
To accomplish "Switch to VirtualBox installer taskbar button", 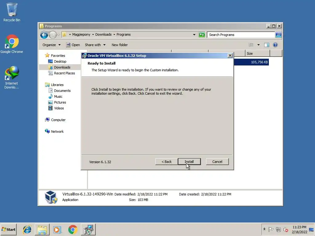I will (x=88, y=230).
